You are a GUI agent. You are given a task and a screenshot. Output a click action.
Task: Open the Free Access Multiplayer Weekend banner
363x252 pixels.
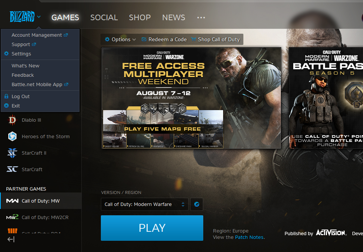[x=191, y=98]
